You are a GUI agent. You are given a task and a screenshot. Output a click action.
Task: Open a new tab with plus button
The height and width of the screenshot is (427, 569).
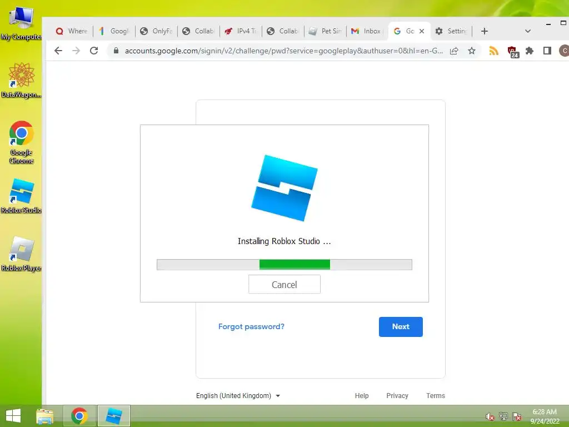click(x=485, y=31)
